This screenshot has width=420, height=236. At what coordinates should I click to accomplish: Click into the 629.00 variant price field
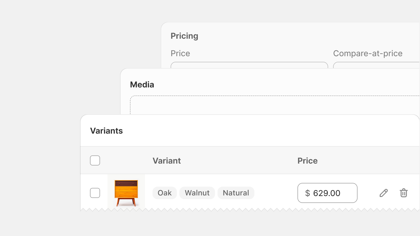(327, 193)
